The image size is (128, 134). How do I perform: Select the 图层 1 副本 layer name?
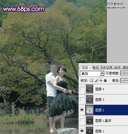(103, 121)
